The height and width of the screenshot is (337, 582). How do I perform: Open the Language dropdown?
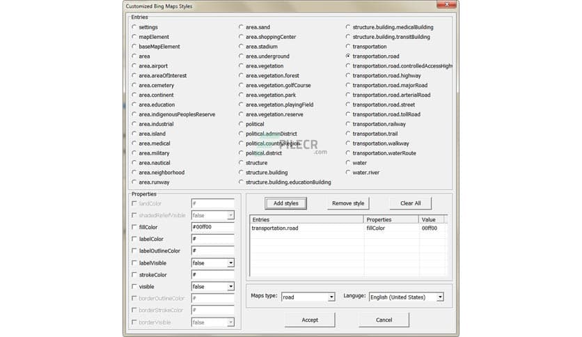point(440,297)
